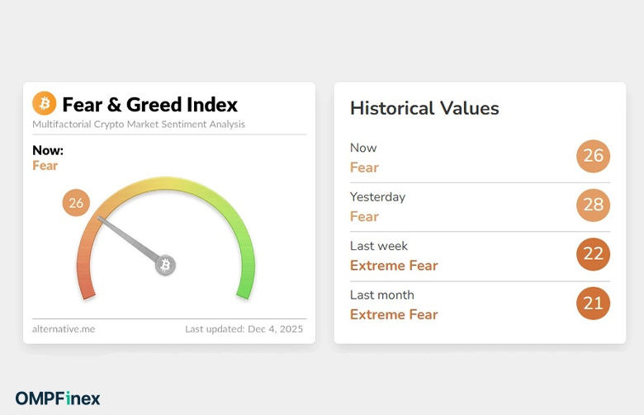
Task: Click the Last updated Dec 4, 2025 text
Action: point(244,328)
